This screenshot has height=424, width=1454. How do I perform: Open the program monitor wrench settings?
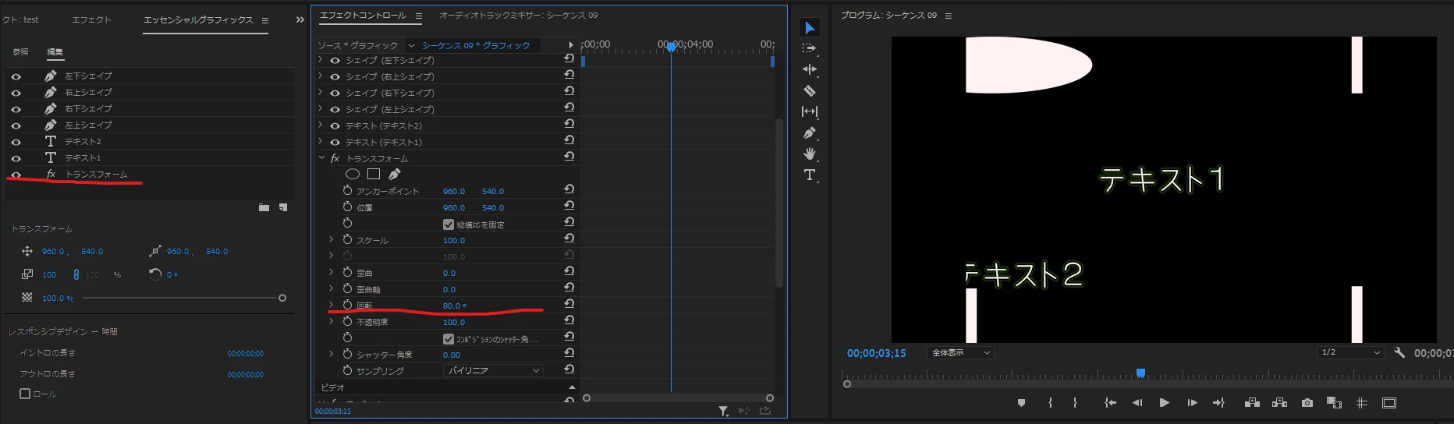pyautogui.click(x=1399, y=352)
